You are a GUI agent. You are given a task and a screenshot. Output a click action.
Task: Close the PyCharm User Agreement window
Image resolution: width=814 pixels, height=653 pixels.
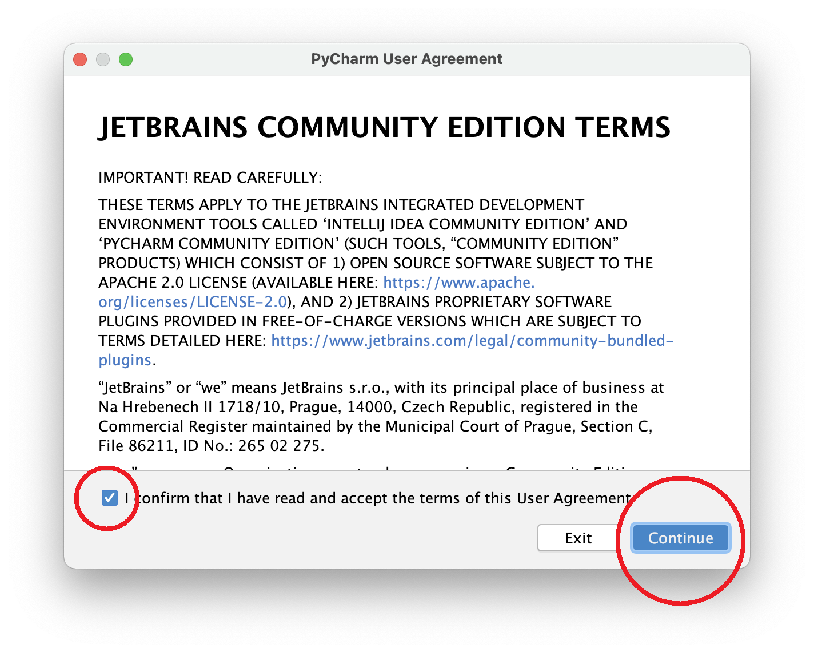[80, 59]
